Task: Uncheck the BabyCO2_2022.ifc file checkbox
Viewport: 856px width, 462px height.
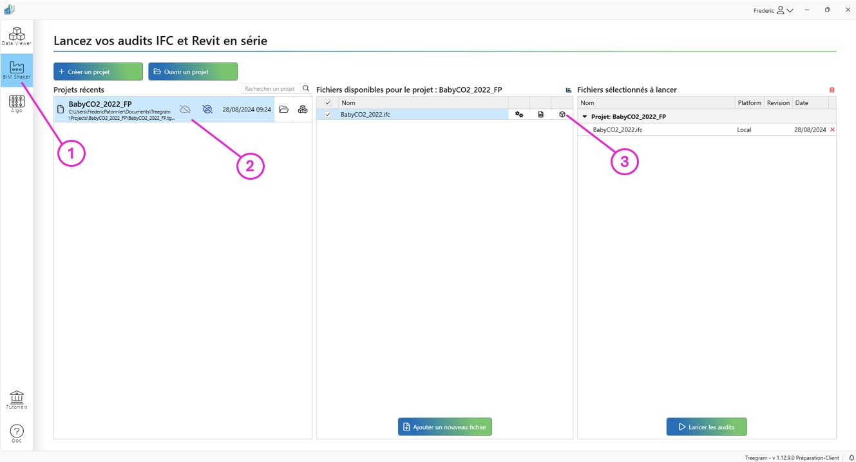Action: 328,115
